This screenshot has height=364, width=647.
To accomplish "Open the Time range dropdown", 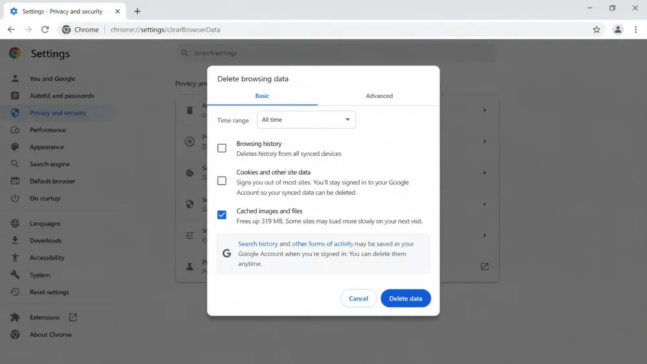I will (x=306, y=120).
